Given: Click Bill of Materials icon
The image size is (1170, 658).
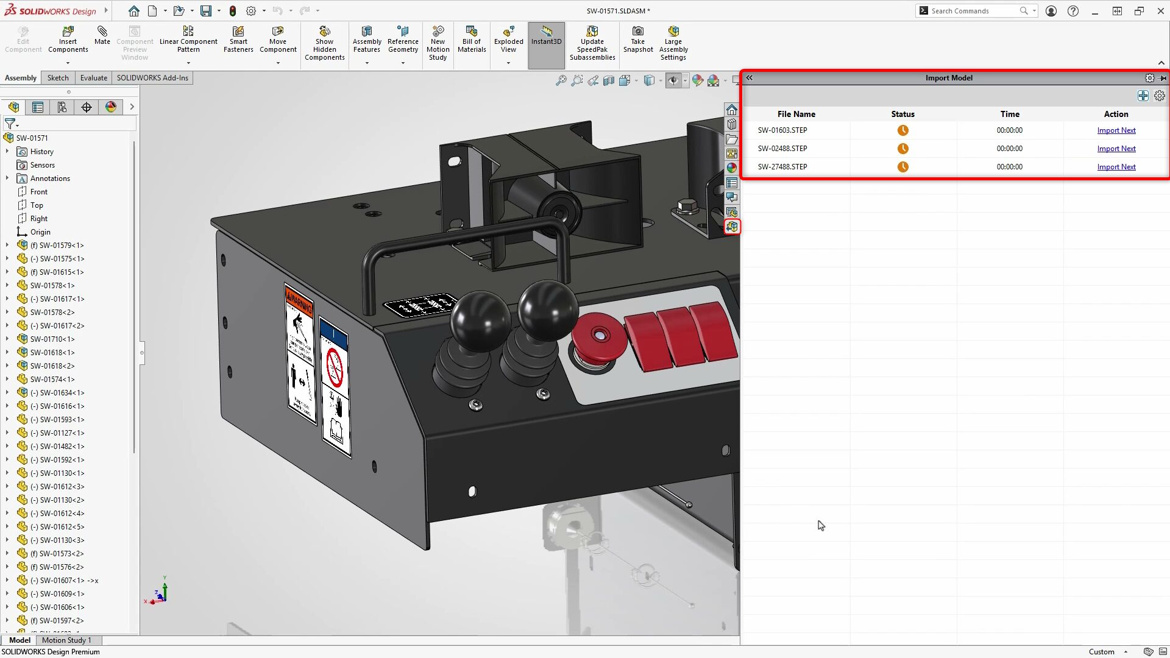Looking at the screenshot, I should pos(471,32).
